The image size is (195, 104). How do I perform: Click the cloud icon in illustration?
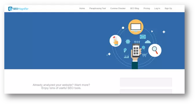pos(148,42)
